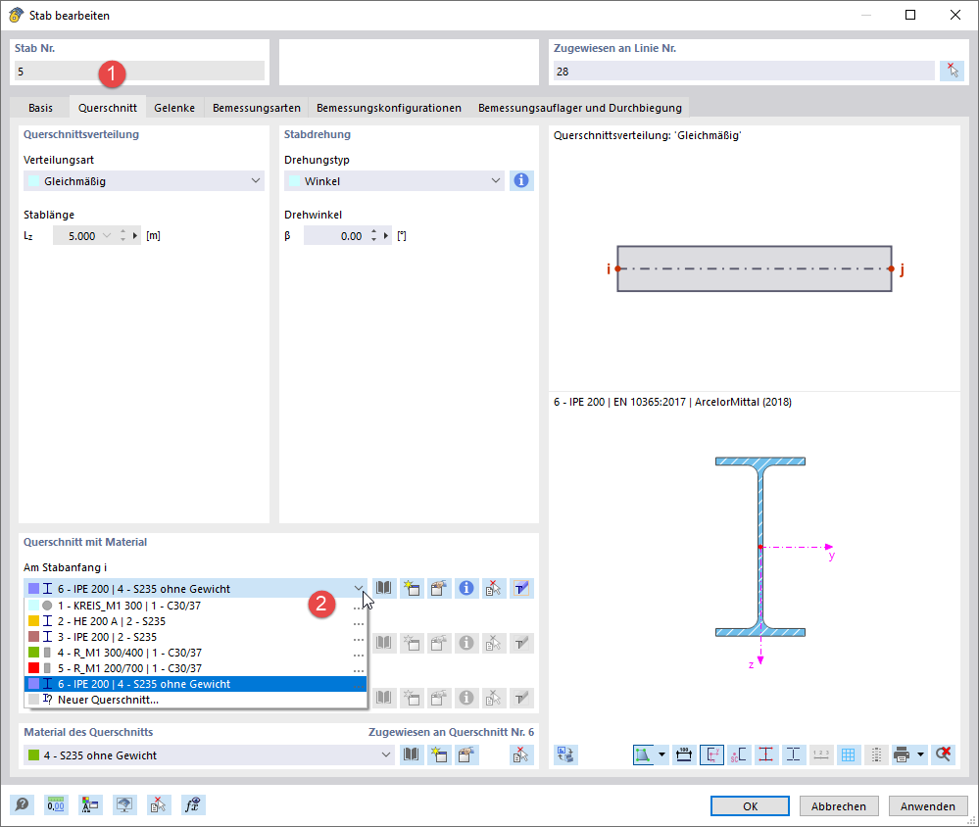979x827 pixels.
Task: Click Drehwinkel β right-arrow flyout button
Action: click(x=386, y=235)
